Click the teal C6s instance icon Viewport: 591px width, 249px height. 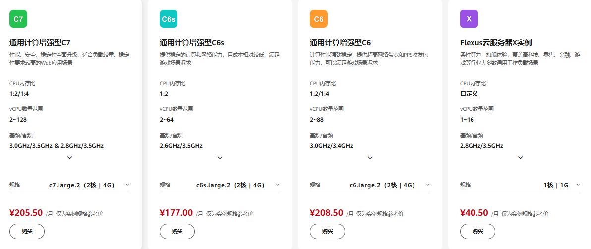tap(169, 19)
